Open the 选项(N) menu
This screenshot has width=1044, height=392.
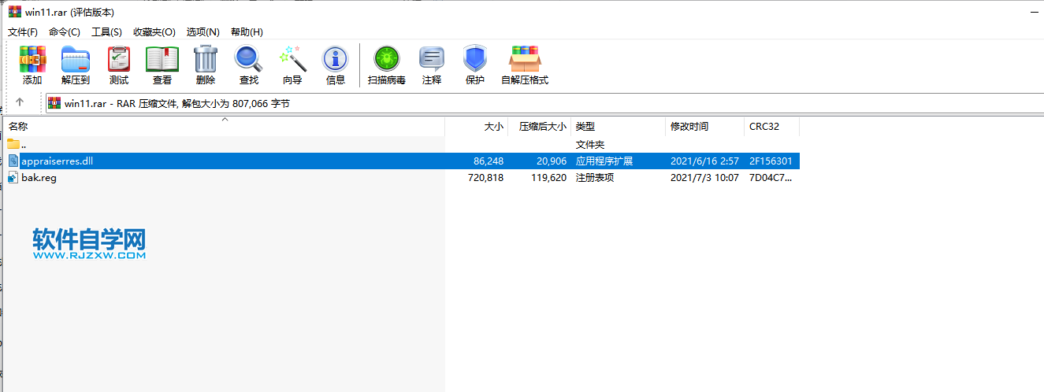[x=202, y=31]
